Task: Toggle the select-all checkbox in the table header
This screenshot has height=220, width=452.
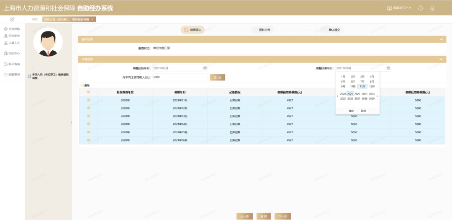Action: pos(88,92)
